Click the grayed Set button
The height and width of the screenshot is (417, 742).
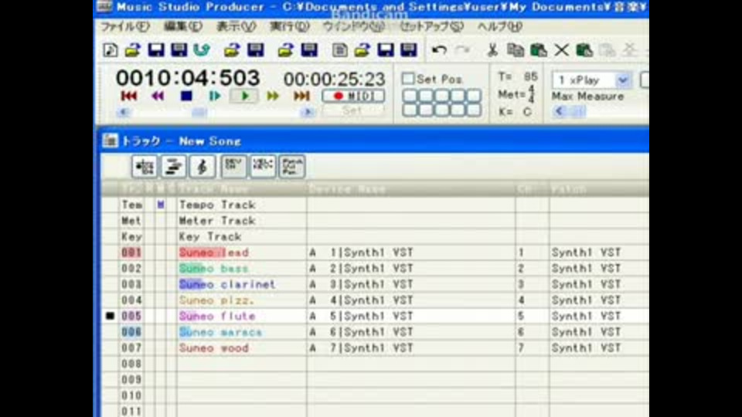pyautogui.click(x=353, y=110)
